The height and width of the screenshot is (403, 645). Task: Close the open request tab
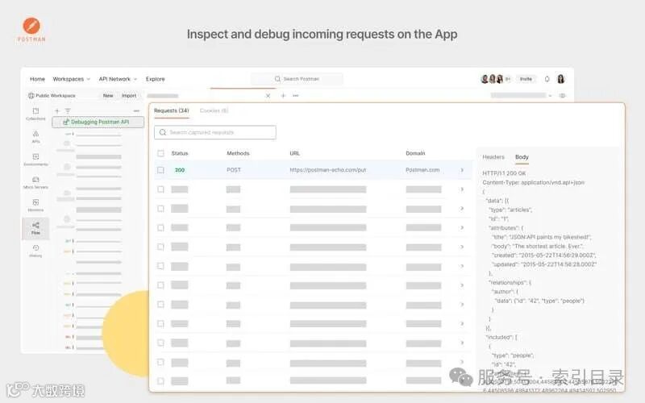[x=268, y=95]
